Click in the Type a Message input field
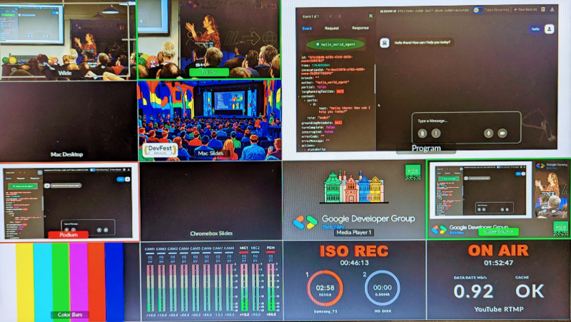The height and width of the screenshot is (322, 571). (x=464, y=121)
